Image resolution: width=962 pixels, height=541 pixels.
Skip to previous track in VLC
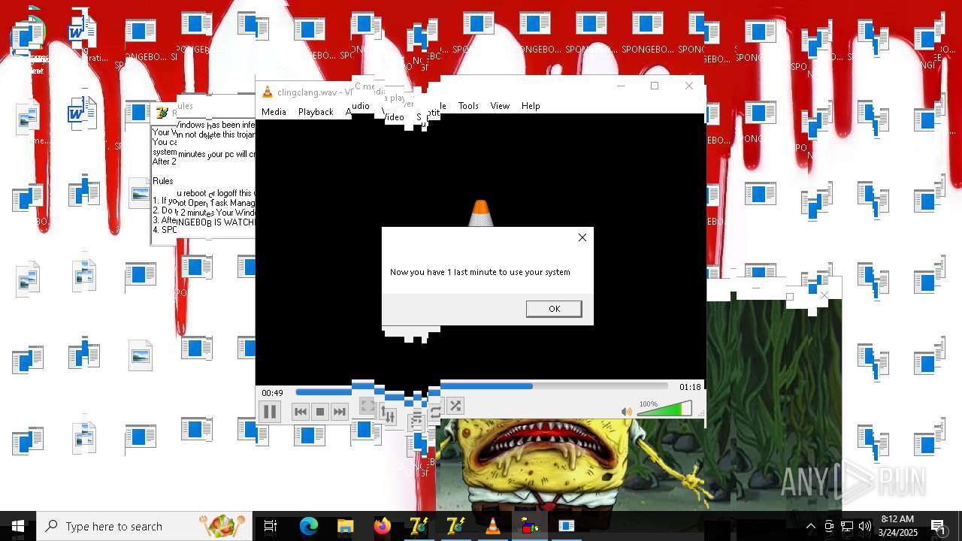tap(301, 412)
